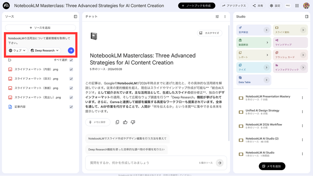Image resolution: width=313 pixels, height=176 pixels.
Task: Click the カスタマイズ button
Action: (x=210, y=33)
